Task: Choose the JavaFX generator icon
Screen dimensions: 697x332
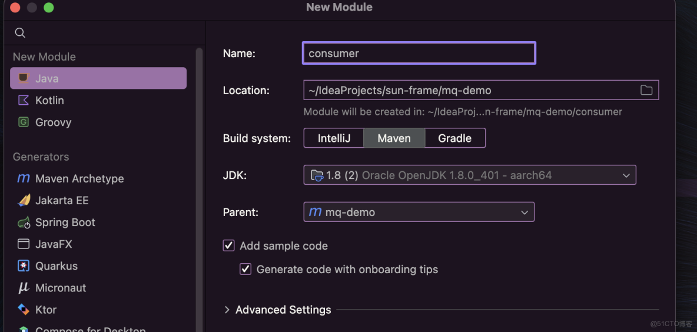Action: click(x=24, y=244)
